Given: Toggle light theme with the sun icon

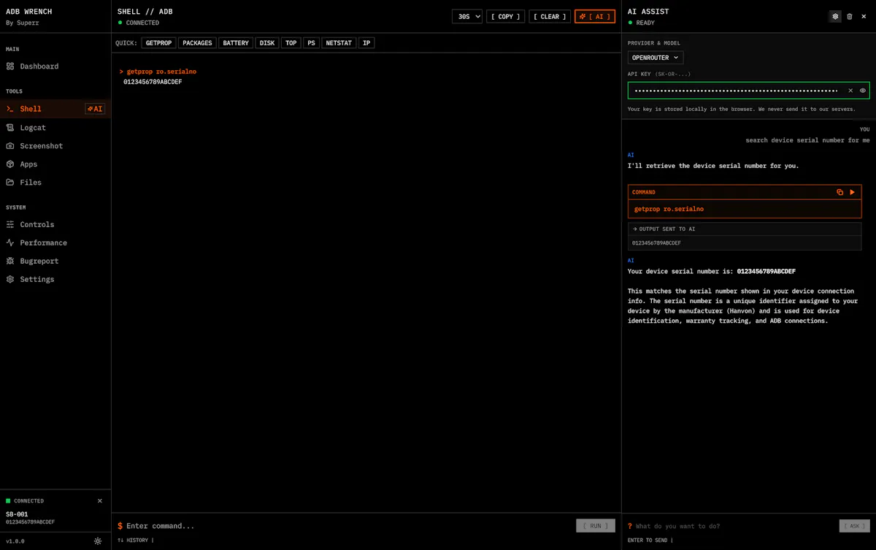Looking at the screenshot, I should (x=98, y=541).
